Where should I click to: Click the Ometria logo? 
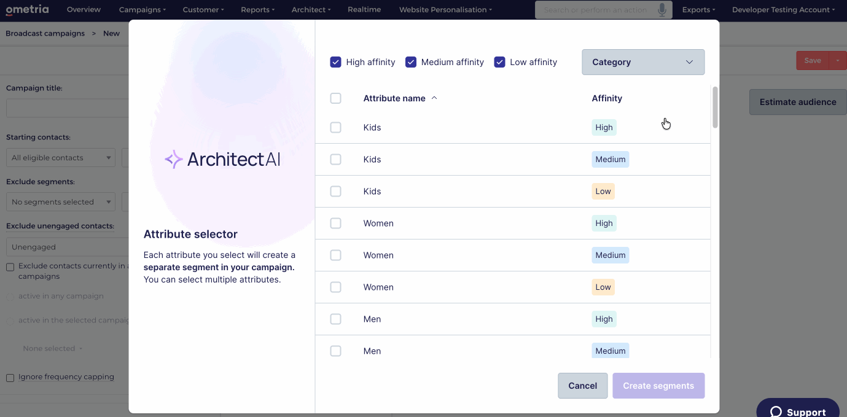pos(27,10)
